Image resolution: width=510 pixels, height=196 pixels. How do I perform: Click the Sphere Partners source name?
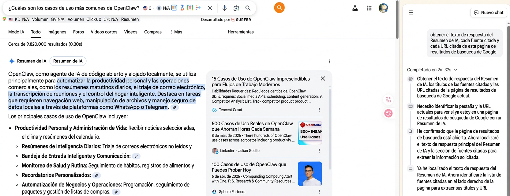[232, 192]
